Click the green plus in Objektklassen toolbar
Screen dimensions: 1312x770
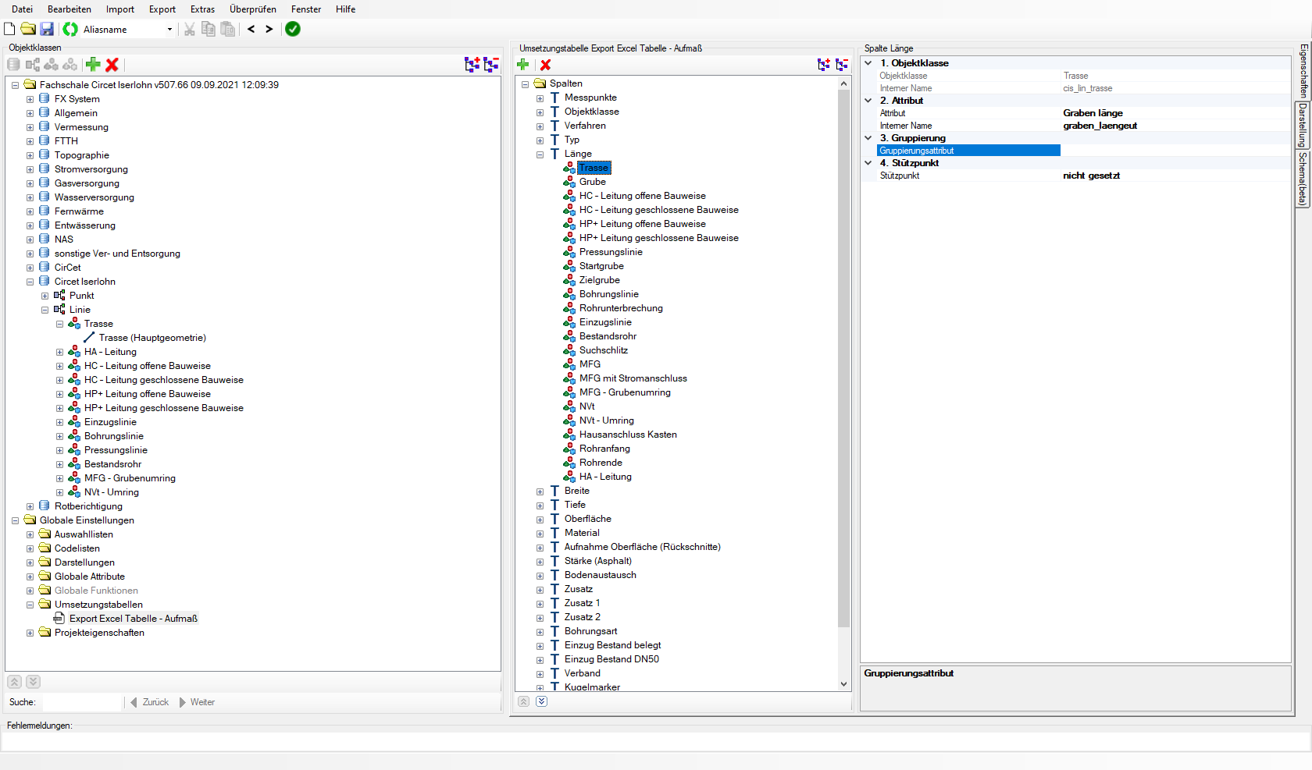pyautogui.click(x=93, y=65)
